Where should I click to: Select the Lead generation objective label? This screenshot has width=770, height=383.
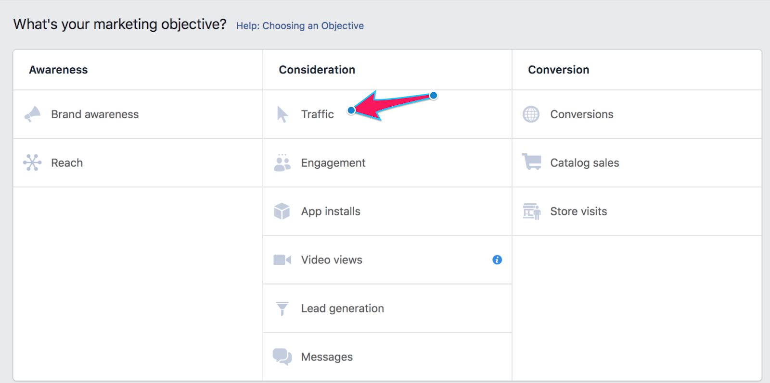343,309
